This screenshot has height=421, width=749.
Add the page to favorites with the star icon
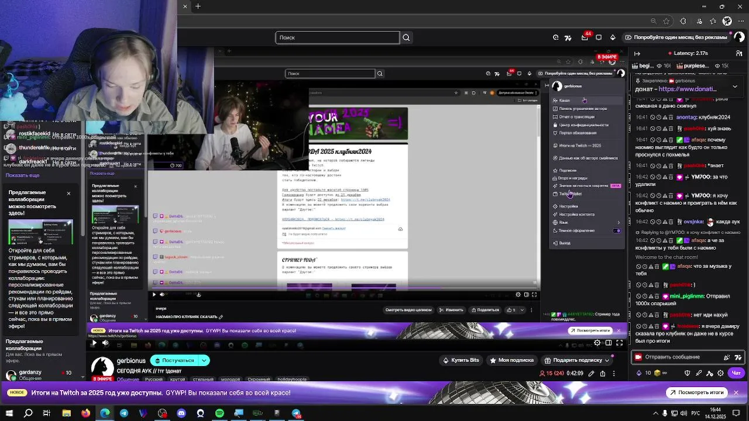coord(666,21)
